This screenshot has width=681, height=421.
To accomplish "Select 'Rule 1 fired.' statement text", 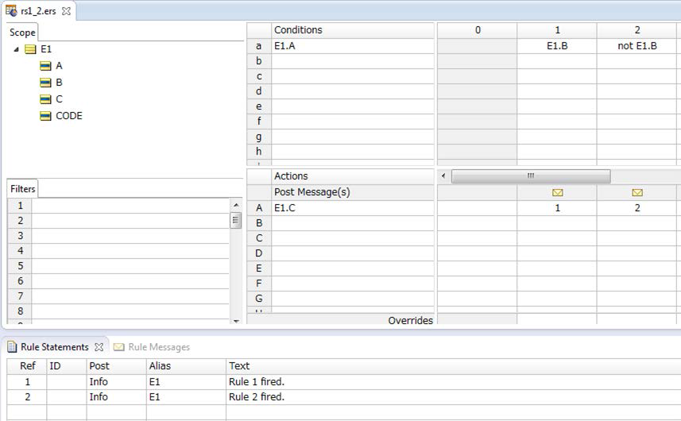I will [x=256, y=382].
